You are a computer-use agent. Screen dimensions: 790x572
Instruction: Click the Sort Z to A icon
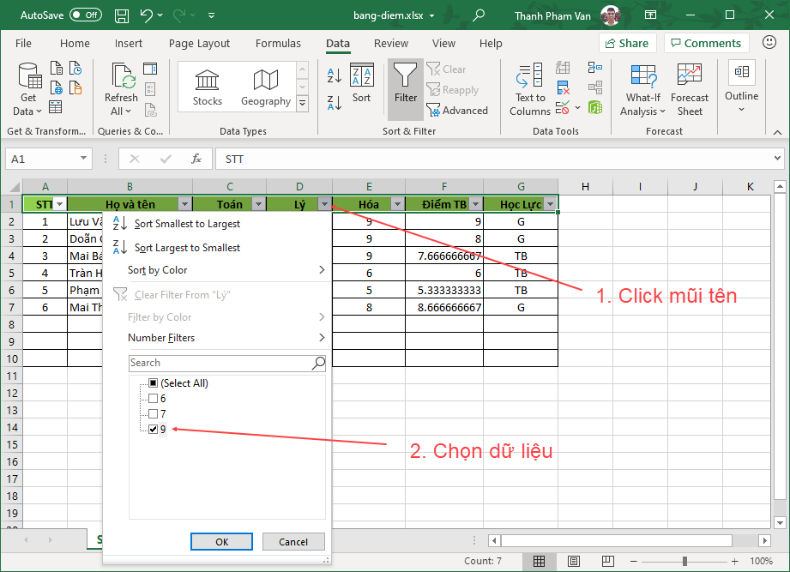pyautogui.click(x=335, y=103)
